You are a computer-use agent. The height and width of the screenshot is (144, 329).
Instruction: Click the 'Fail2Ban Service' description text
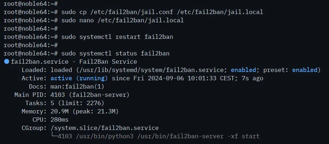pos(108,62)
